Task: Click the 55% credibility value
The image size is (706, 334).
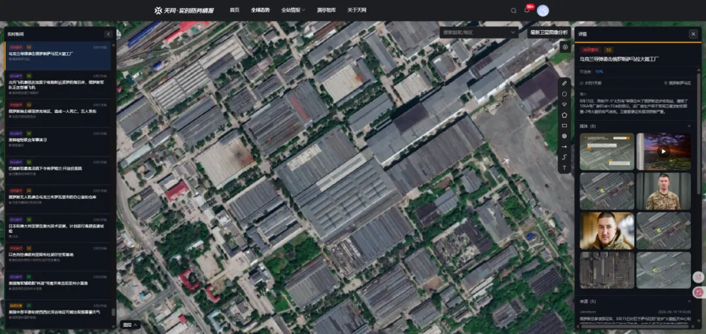Action: coord(599,71)
